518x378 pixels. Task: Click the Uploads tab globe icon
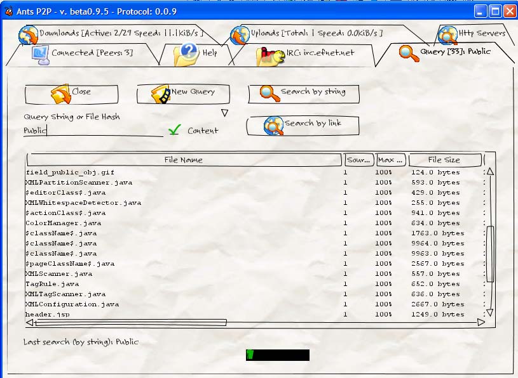pos(240,35)
